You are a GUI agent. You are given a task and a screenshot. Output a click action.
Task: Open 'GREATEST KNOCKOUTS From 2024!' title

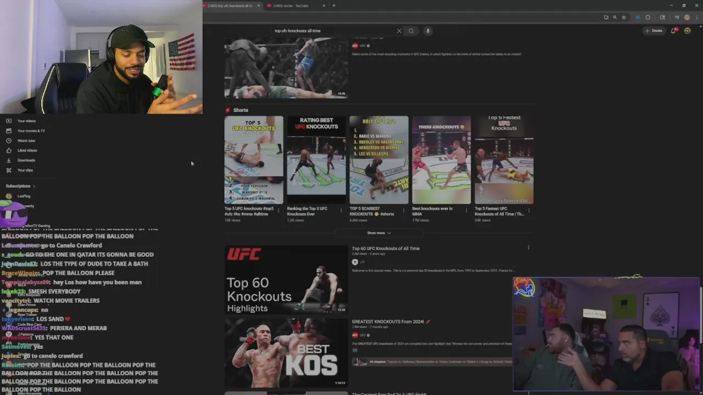click(390, 321)
